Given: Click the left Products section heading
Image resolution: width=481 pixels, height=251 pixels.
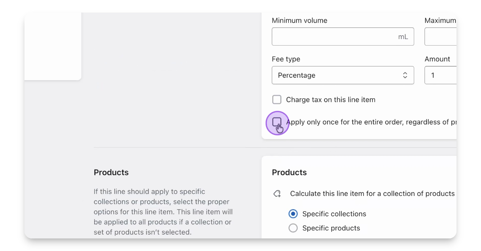Looking at the screenshot, I should click(x=111, y=172).
